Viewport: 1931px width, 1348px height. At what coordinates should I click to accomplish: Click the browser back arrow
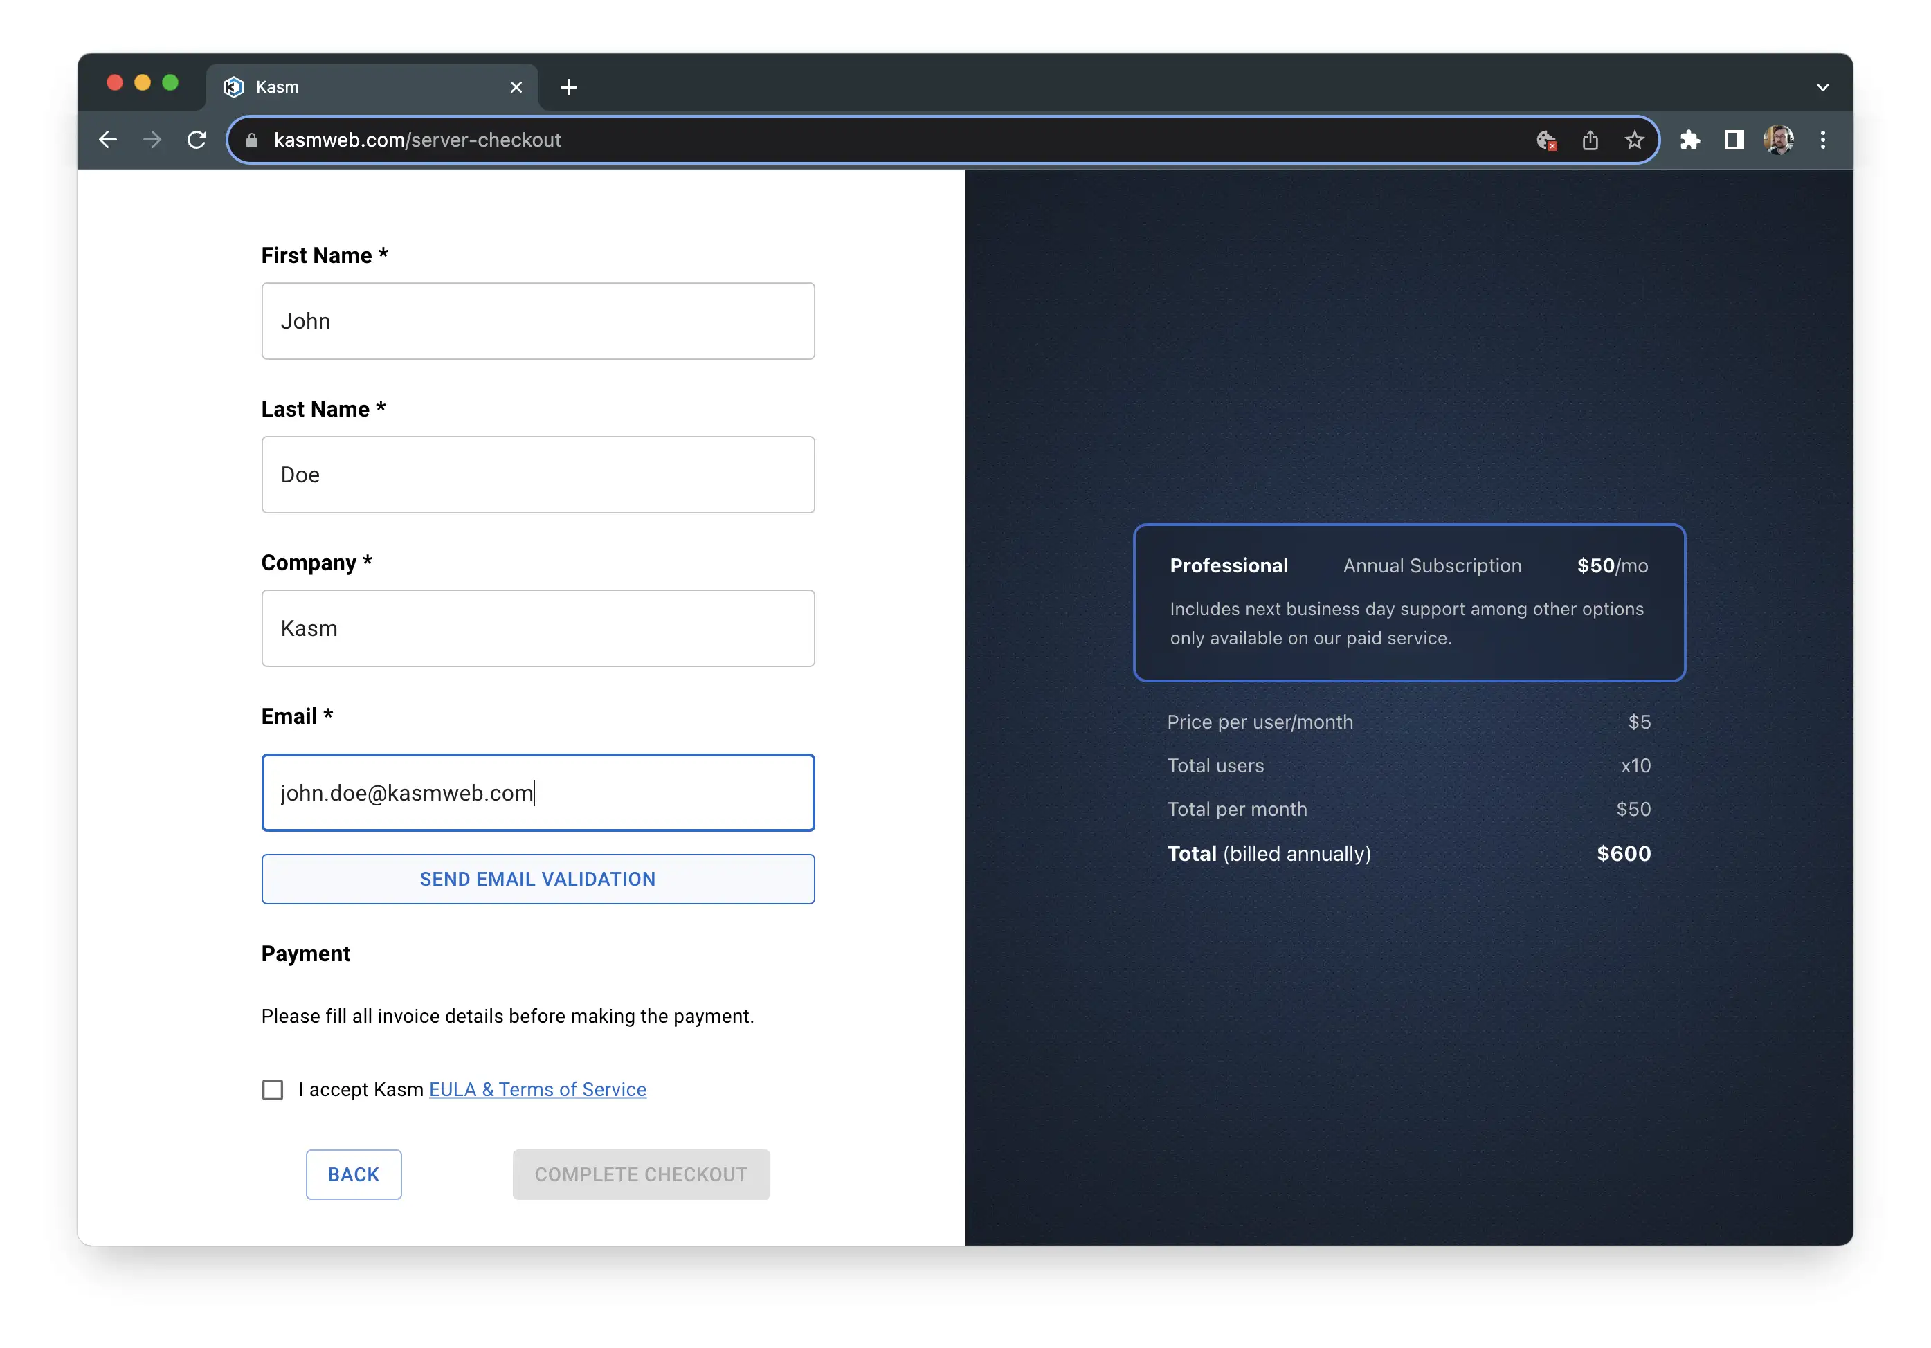pyautogui.click(x=108, y=140)
